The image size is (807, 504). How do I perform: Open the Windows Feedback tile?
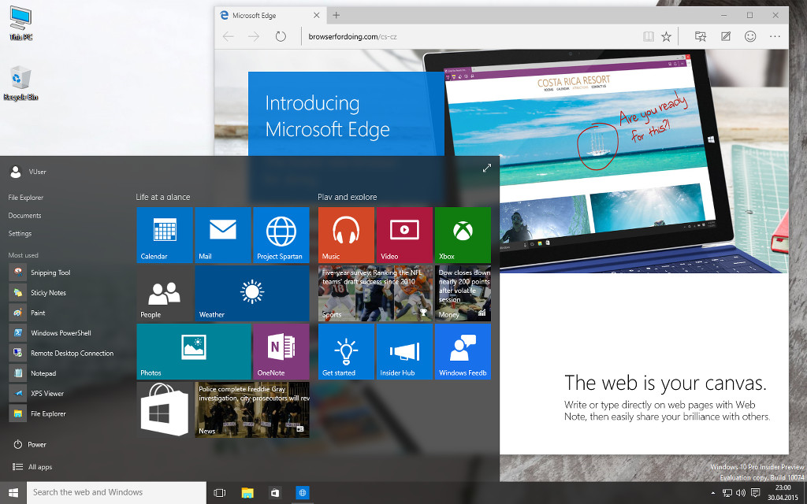pos(463,352)
